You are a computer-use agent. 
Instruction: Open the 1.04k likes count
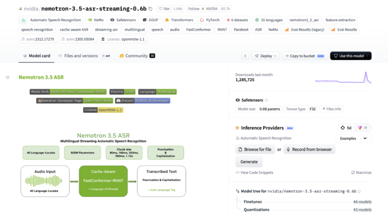[178, 9]
